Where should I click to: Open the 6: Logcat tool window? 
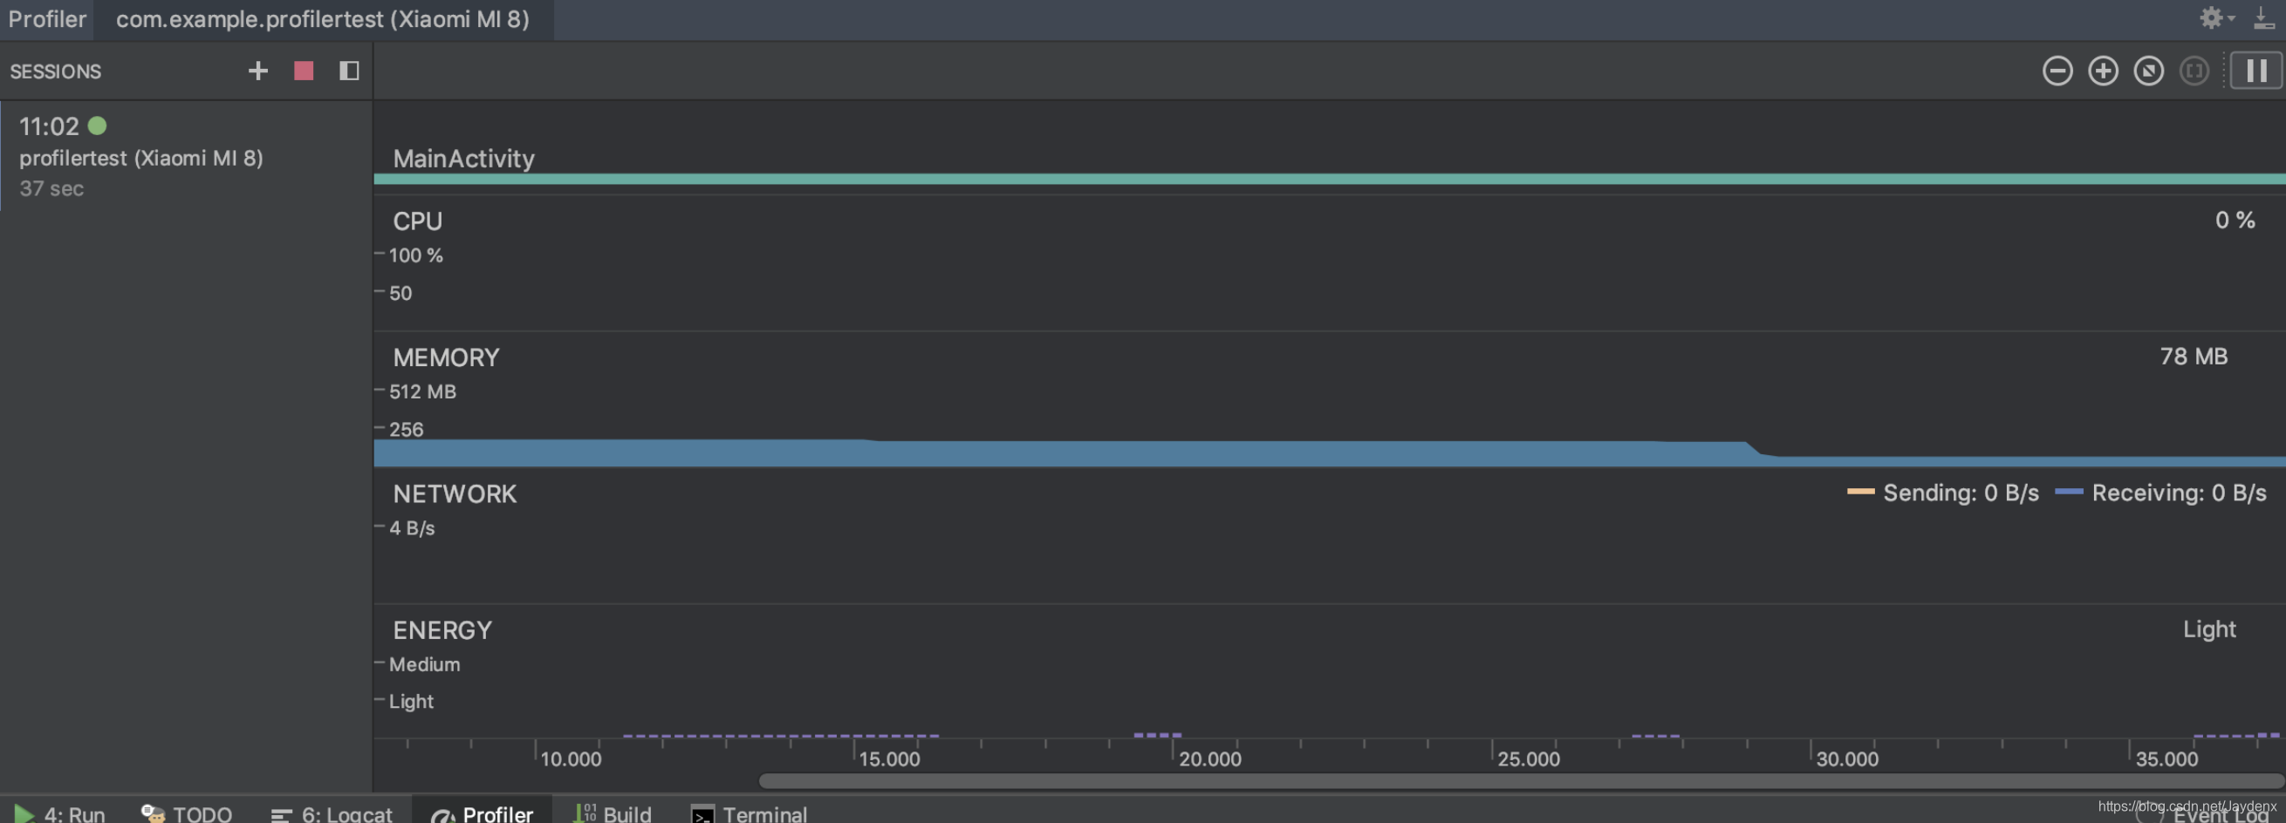click(332, 813)
